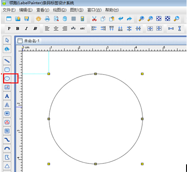Viewport: 187px width, 172px height.
Task: Click the plain magnifier zoom icon
Action: (176, 19)
